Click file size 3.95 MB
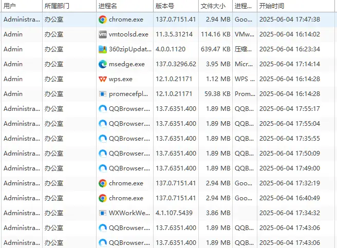 [x=218, y=64]
